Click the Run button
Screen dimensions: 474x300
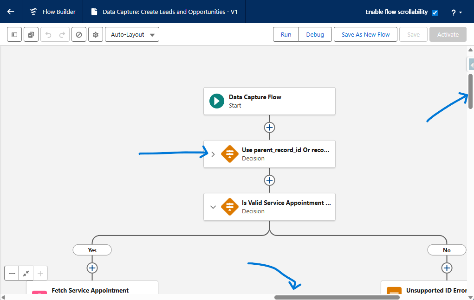pyautogui.click(x=286, y=35)
